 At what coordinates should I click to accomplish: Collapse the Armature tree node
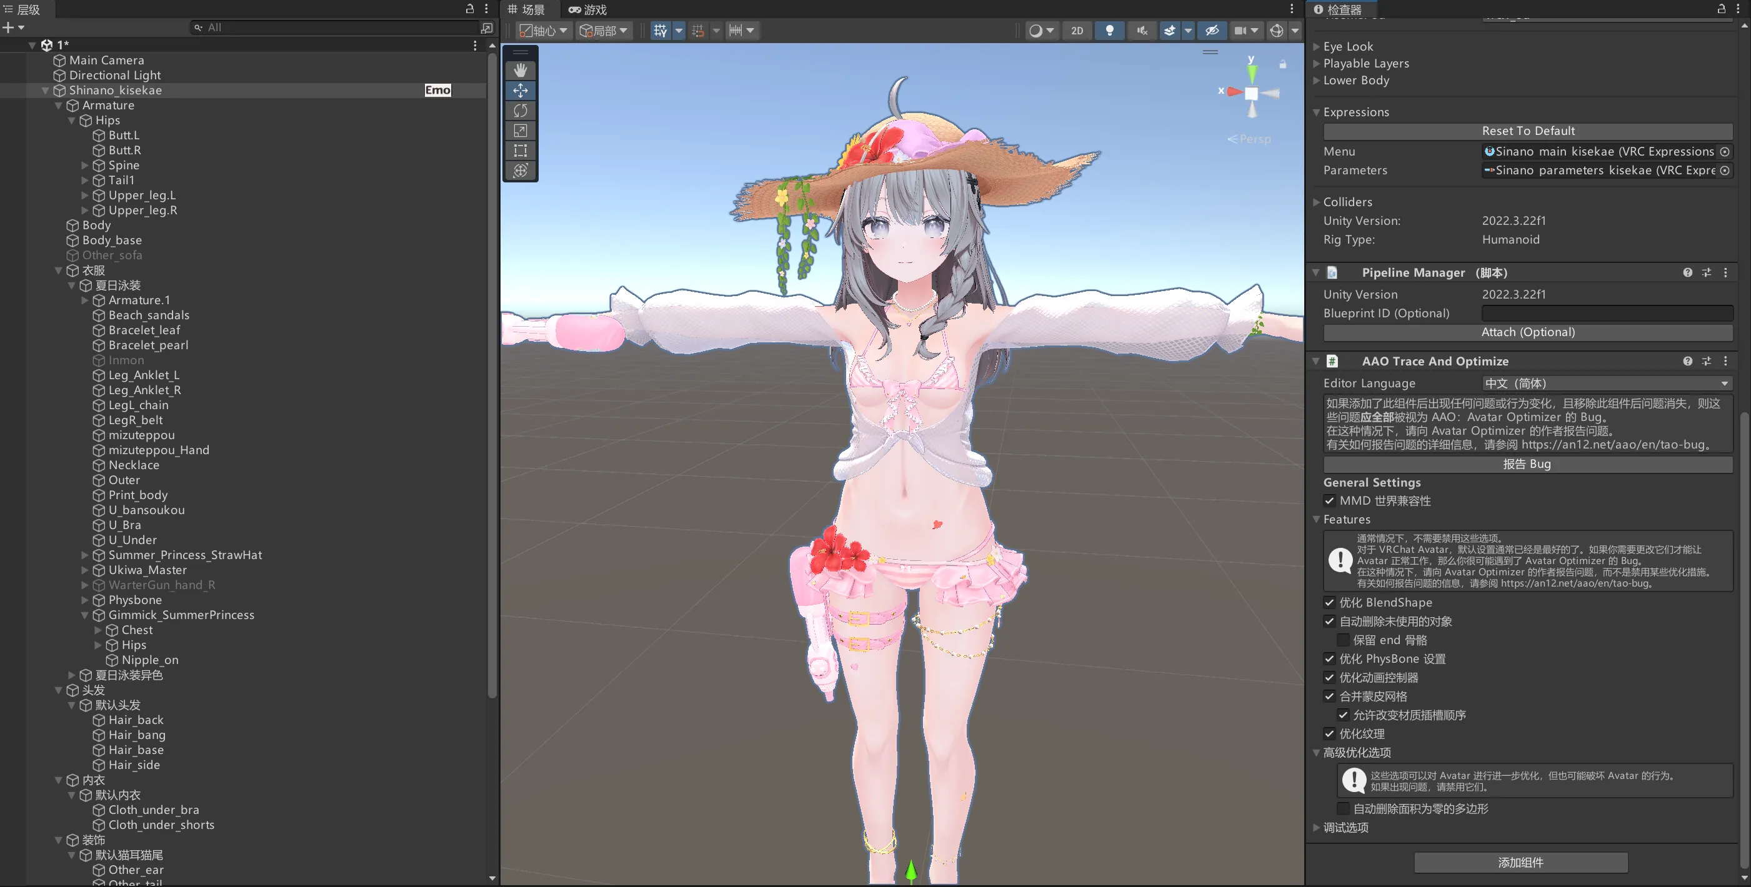pyautogui.click(x=59, y=106)
